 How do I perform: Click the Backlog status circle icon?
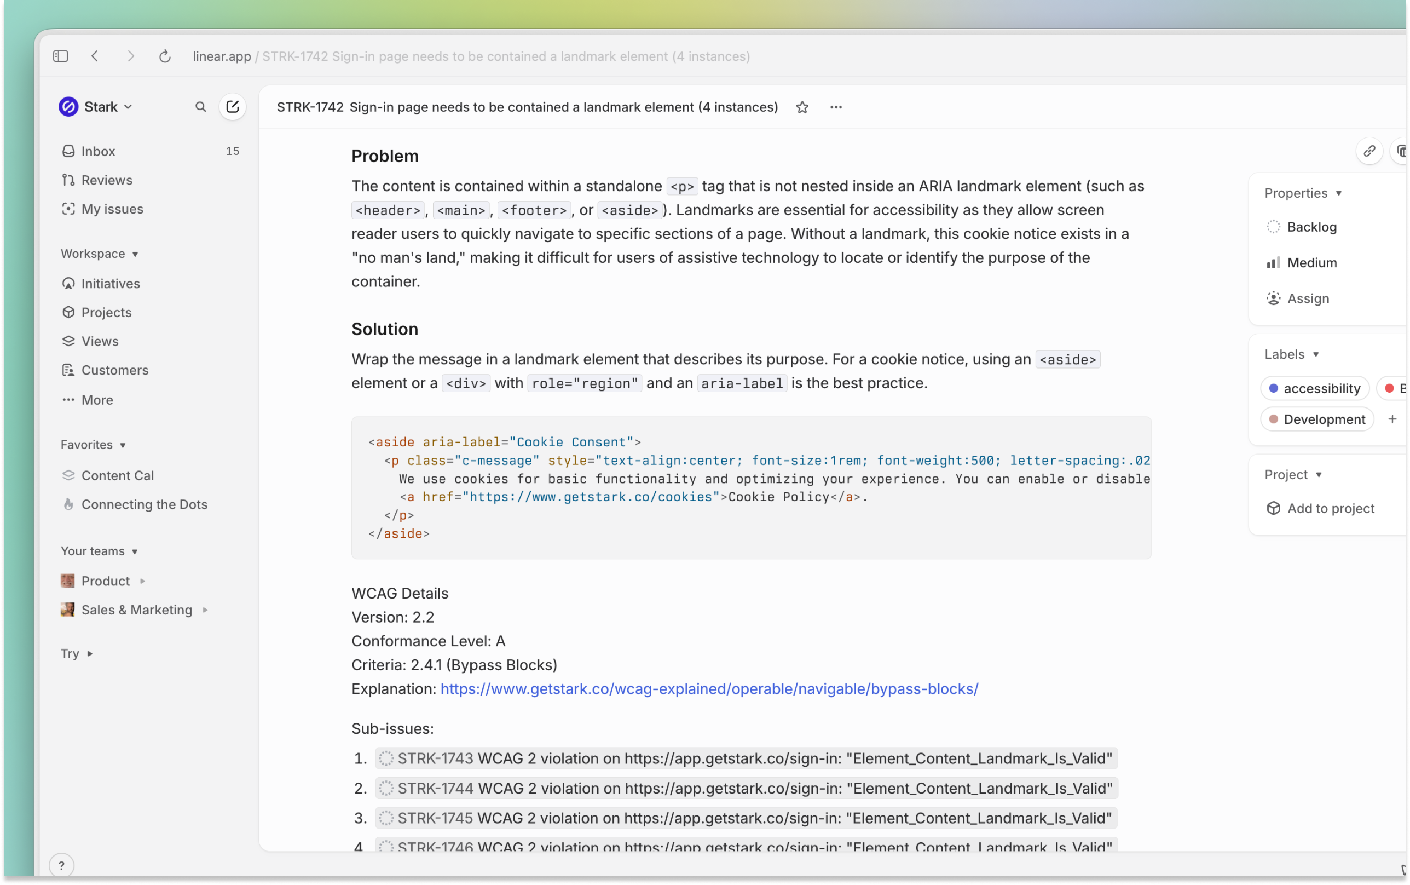tap(1274, 227)
